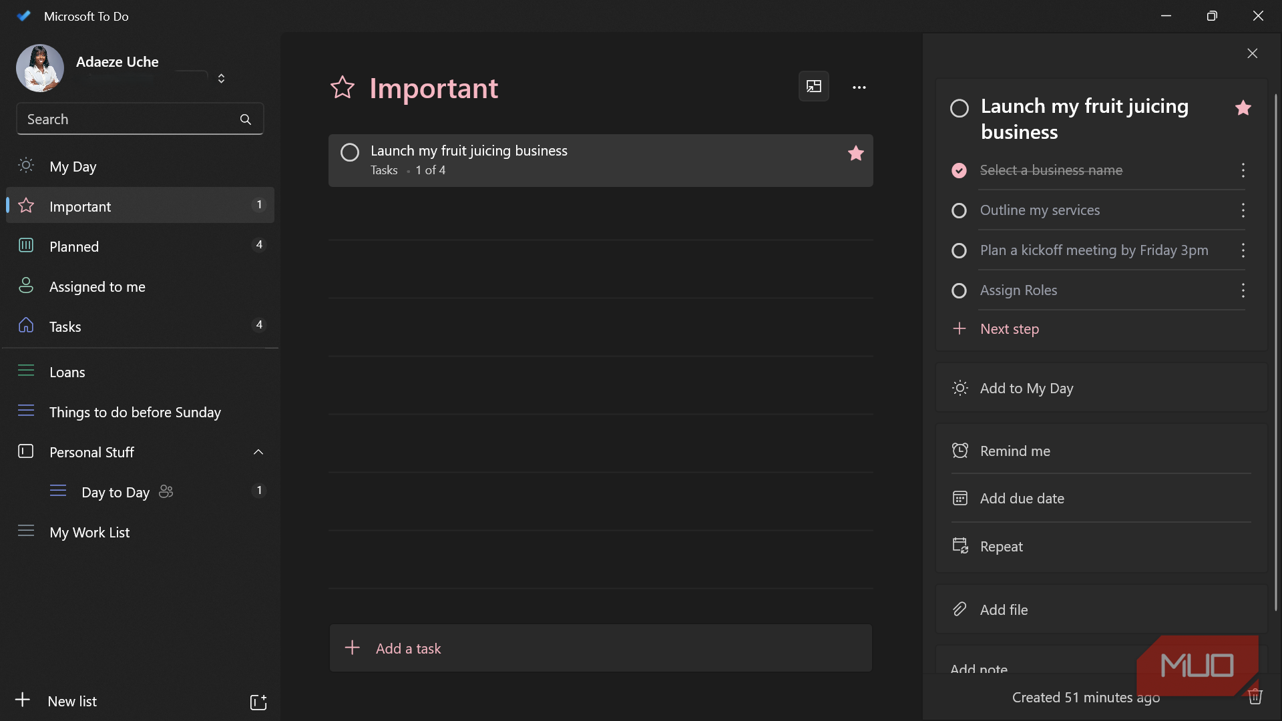Open the My Day list

point(140,166)
